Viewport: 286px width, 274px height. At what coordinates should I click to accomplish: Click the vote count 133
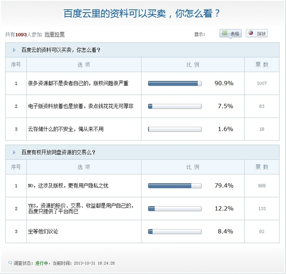pos(262,209)
